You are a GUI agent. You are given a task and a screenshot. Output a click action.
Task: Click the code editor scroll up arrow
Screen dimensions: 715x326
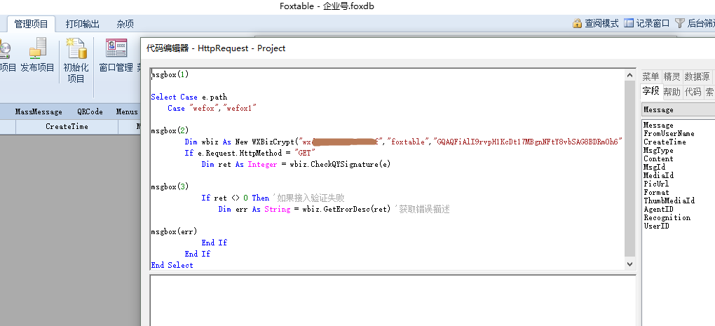click(x=629, y=75)
